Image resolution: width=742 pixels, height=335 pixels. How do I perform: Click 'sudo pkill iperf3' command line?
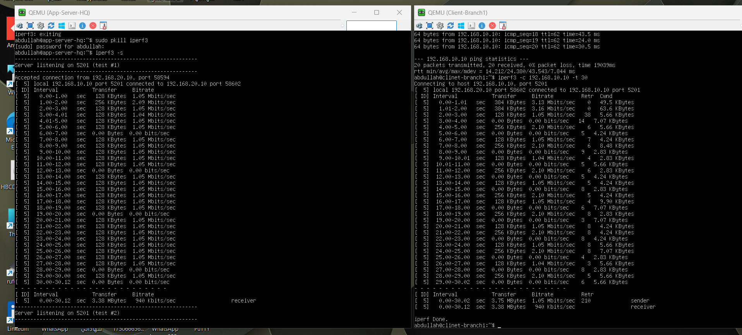coord(81,40)
